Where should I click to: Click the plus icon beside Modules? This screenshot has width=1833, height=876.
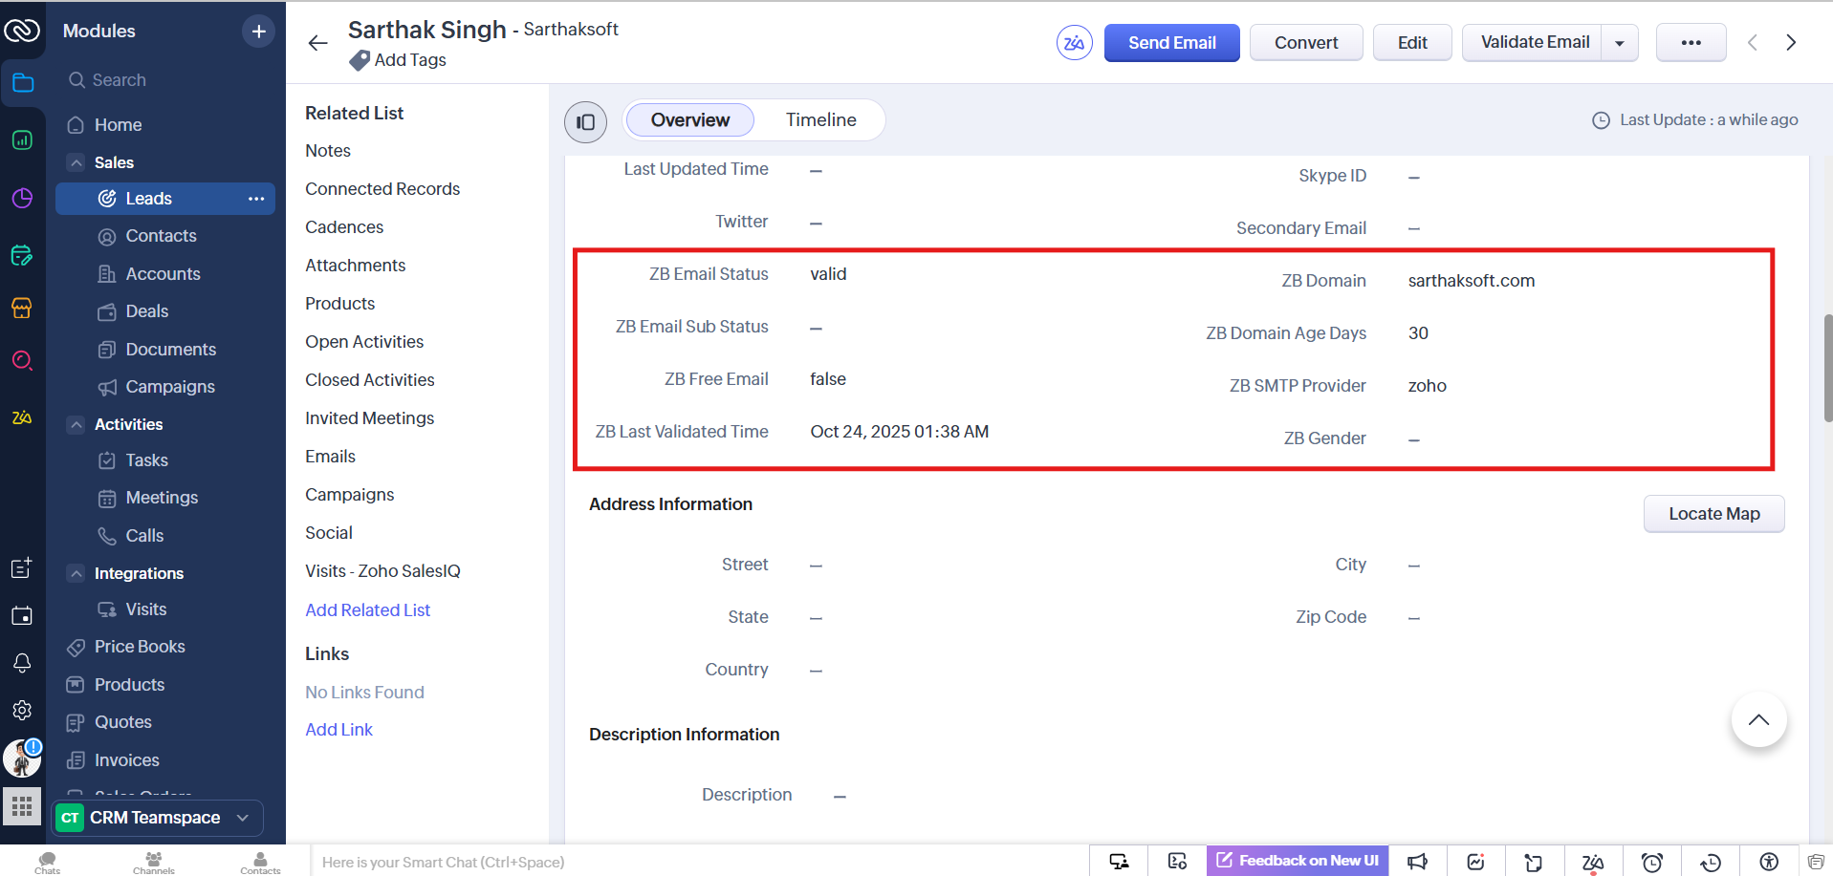[x=258, y=32]
